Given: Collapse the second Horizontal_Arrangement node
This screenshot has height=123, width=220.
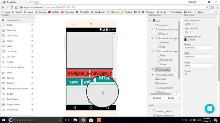Looking at the screenshot, I should pyautogui.click(x=152, y=51).
